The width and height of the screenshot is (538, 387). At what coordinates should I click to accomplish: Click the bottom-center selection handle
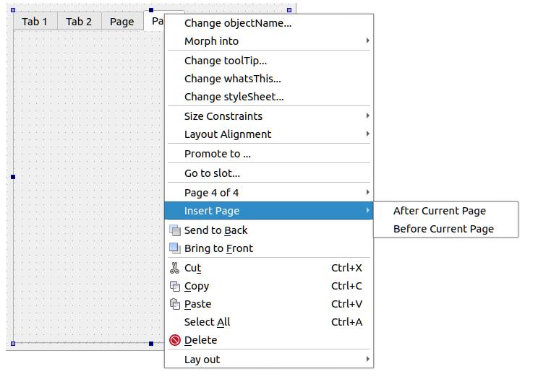[151, 344]
